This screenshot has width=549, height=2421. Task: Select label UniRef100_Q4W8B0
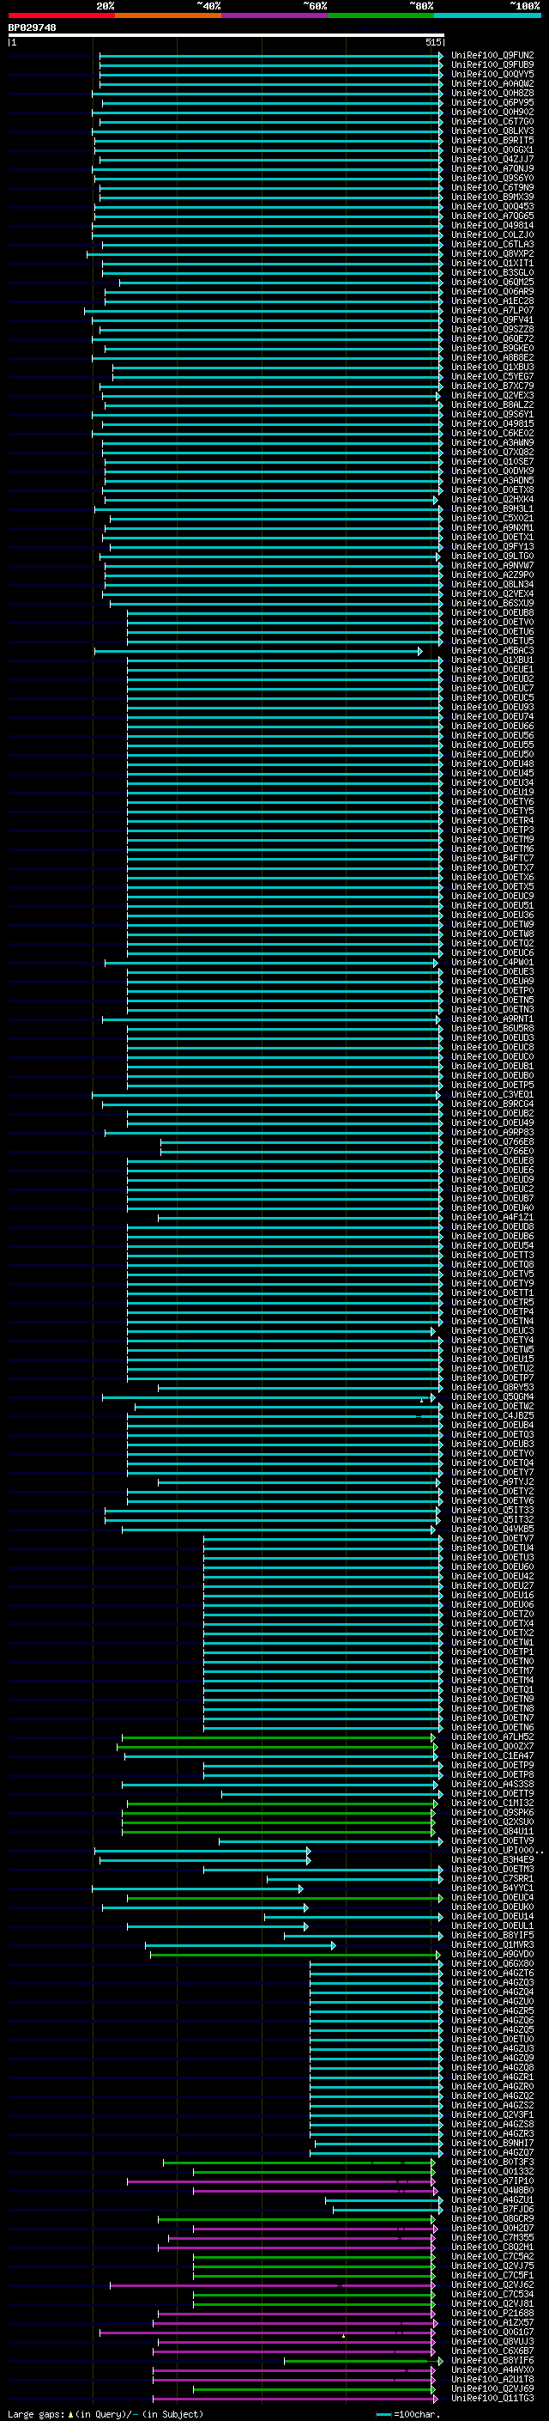492,2191
